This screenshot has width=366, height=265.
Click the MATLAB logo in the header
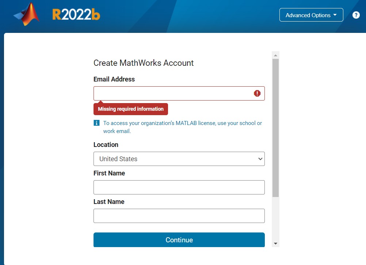tap(25, 15)
